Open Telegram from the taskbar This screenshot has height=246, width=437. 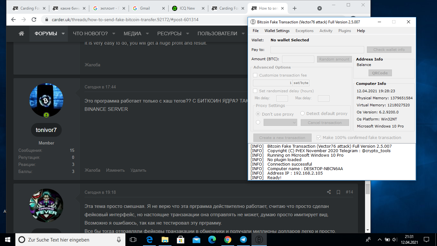point(243,240)
